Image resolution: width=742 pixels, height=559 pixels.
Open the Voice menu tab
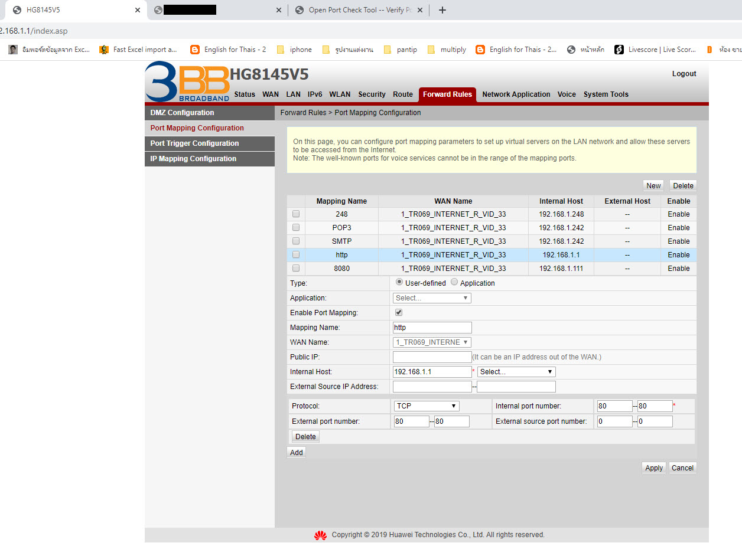tap(567, 94)
